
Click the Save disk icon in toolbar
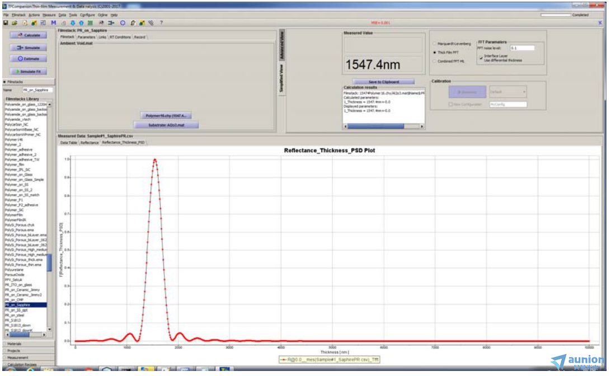pyautogui.click(x=6, y=23)
